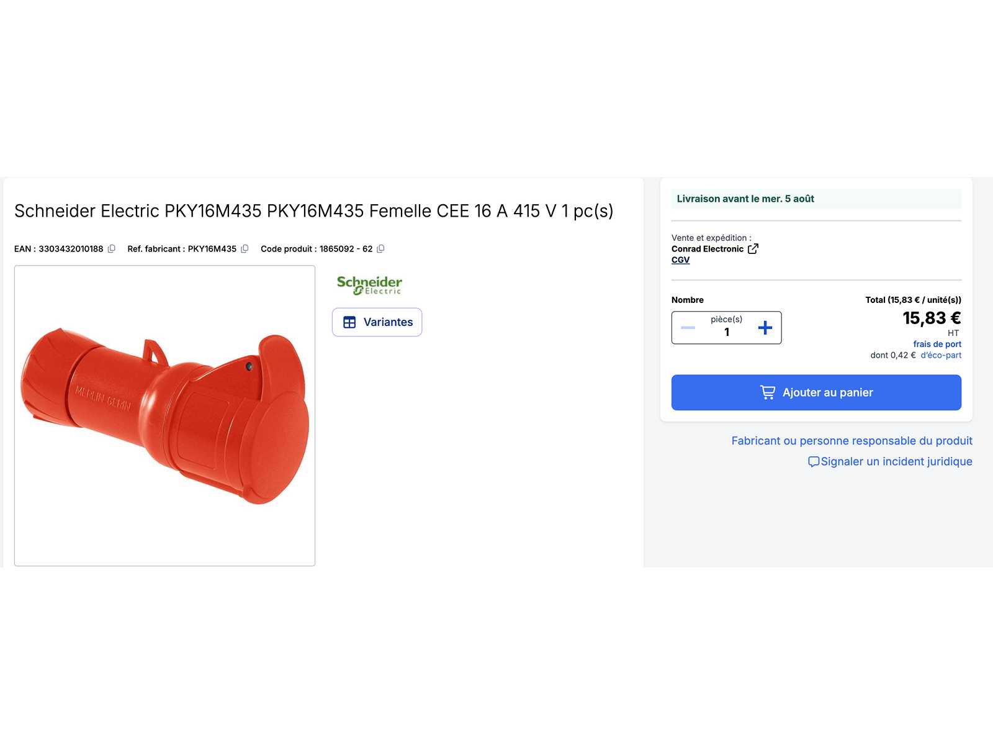Copy the EAN number icon
Viewport: 993px width, 745px height.
112,249
